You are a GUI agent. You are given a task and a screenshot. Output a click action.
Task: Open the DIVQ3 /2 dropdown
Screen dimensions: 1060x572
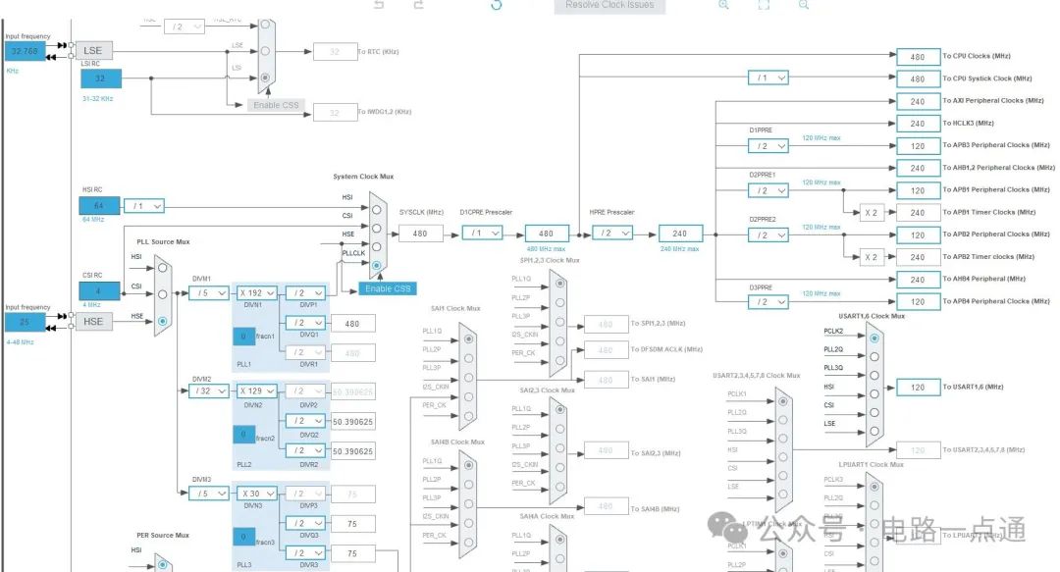click(x=305, y=523)
